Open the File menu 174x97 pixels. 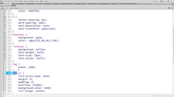pos(5,1)
